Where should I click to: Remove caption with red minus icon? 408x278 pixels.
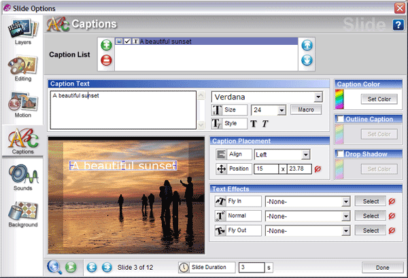(106, 60)
